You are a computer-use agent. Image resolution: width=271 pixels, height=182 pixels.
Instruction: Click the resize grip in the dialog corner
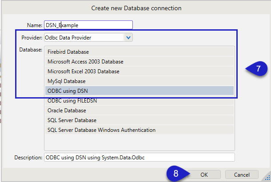(x=267, y=178)
